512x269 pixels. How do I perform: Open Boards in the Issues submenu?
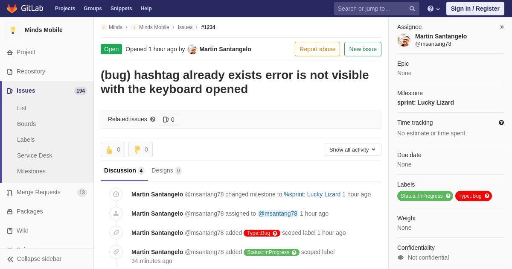(26, 124)
